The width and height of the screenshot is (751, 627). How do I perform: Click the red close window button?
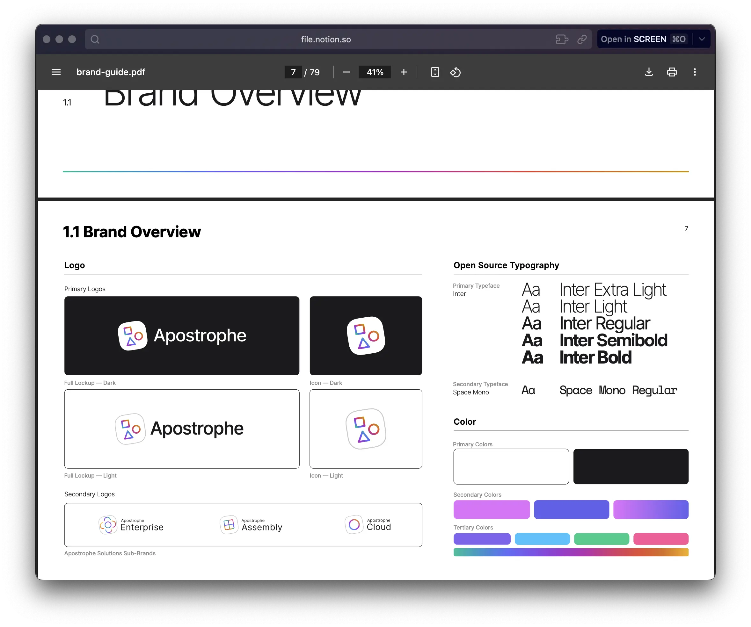tap(47, 39)
